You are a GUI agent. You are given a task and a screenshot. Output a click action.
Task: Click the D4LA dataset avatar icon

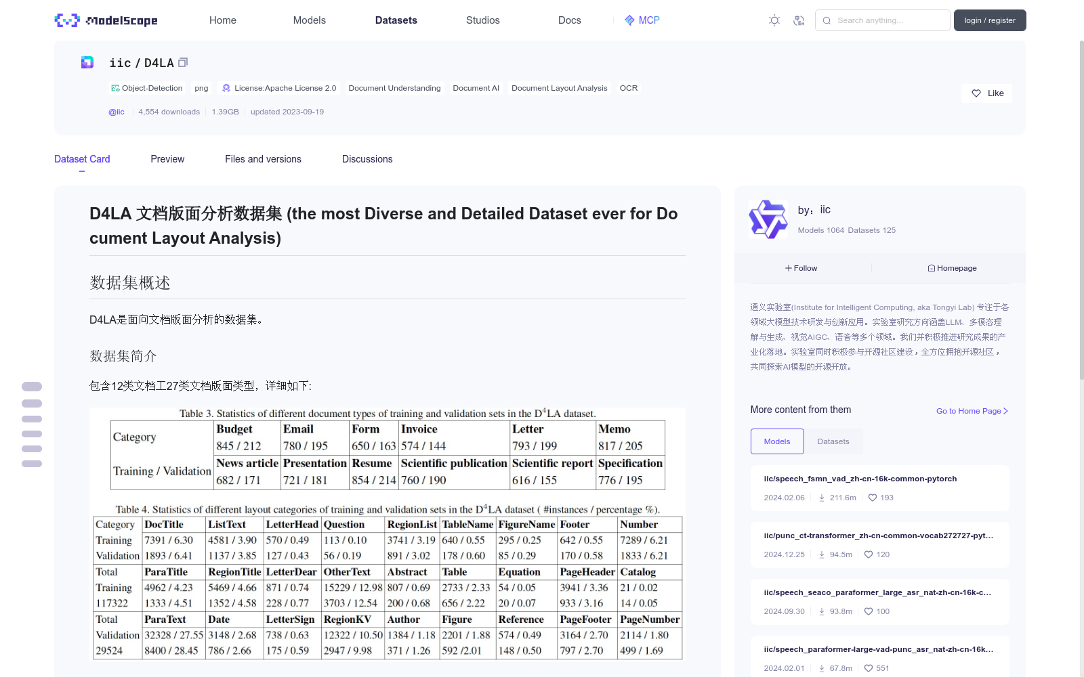click(x=87, y=62)
